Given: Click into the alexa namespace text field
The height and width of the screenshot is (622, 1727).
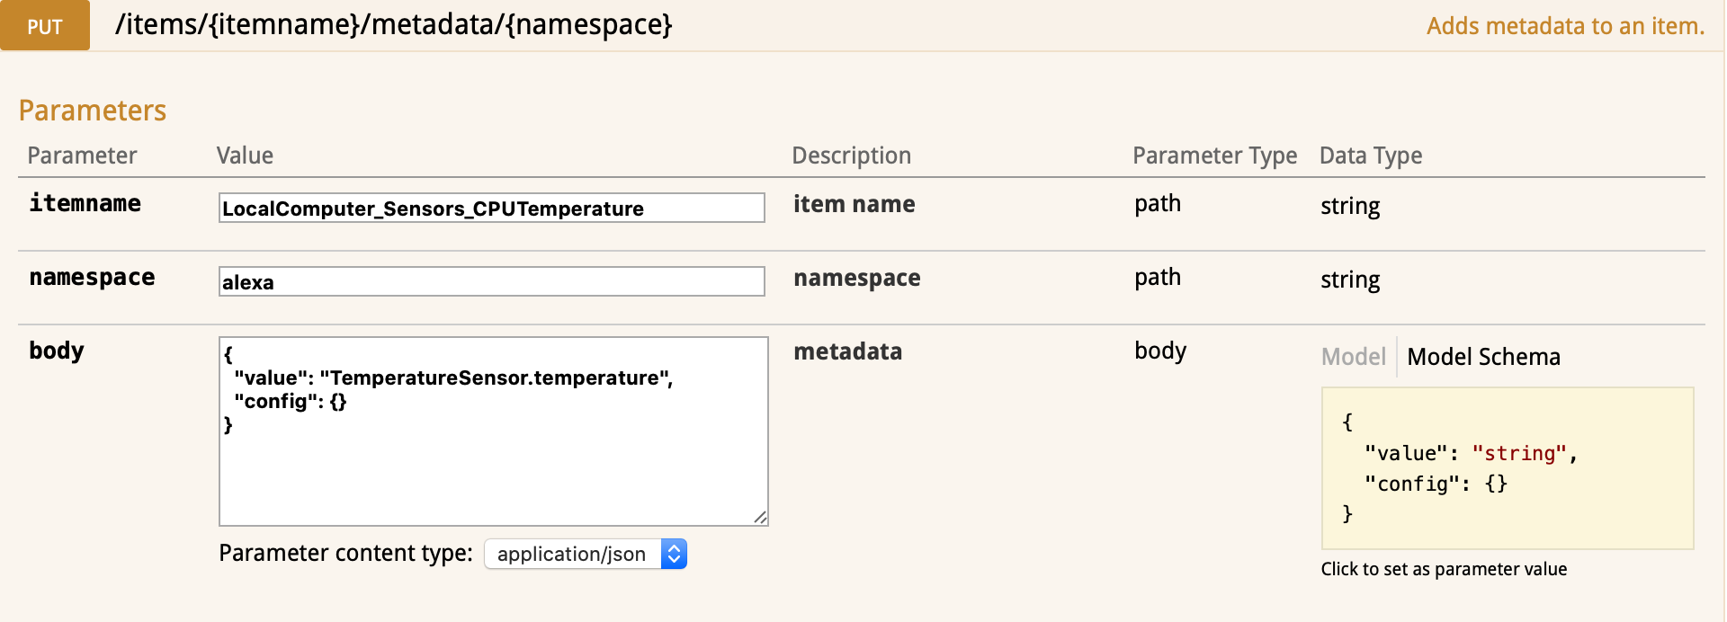Looking at the screenshot, I should tap(491, 281).
